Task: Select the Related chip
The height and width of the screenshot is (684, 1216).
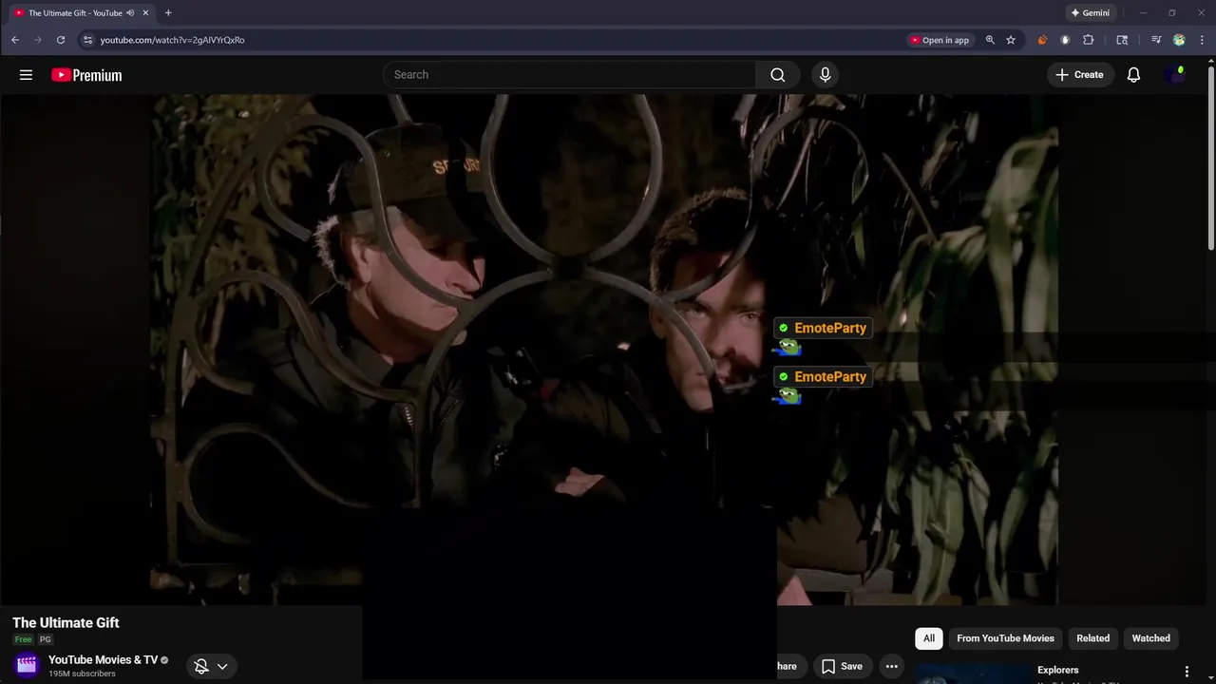Action: [1092, 638]
